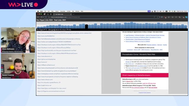Open the apply for LIVE days link
Screen dimensions: 189x106
pos(149,83)
